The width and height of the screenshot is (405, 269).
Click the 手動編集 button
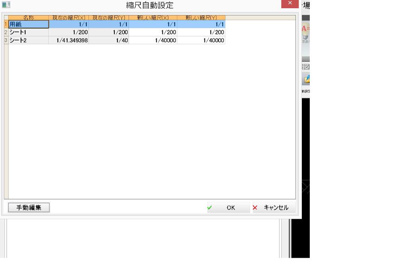28,207
